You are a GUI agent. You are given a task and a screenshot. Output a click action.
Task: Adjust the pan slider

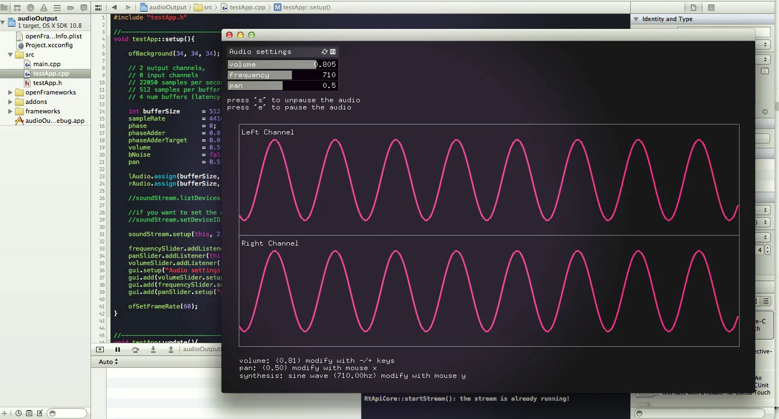click(283, 86)
